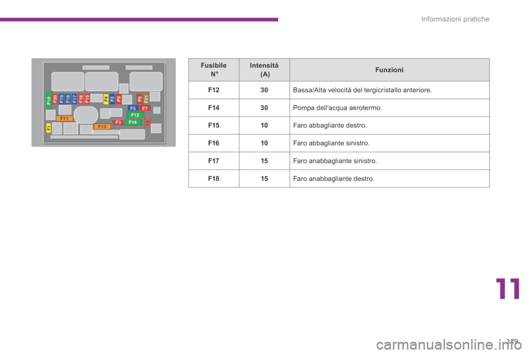Select the red F15 fuse in the fusebox diagram
Screen dimensions: 531x354
pyautogui.click(x=87, y=98)
